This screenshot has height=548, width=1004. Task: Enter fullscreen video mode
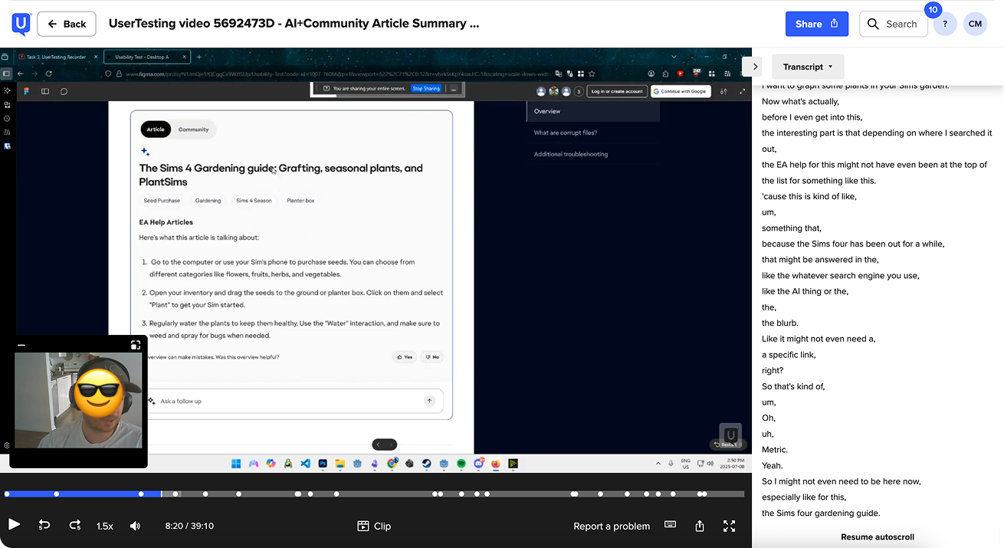point(730,526)
